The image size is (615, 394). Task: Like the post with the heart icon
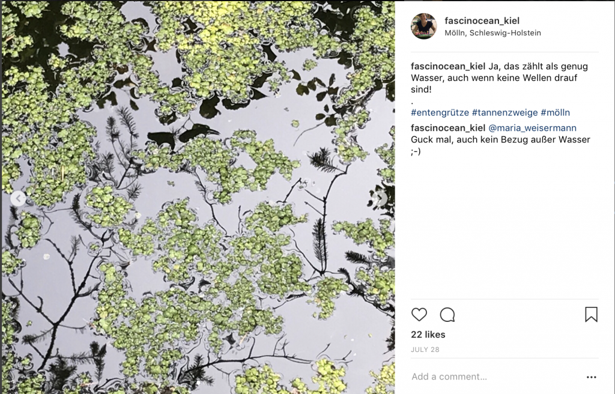tap(419, 315)
